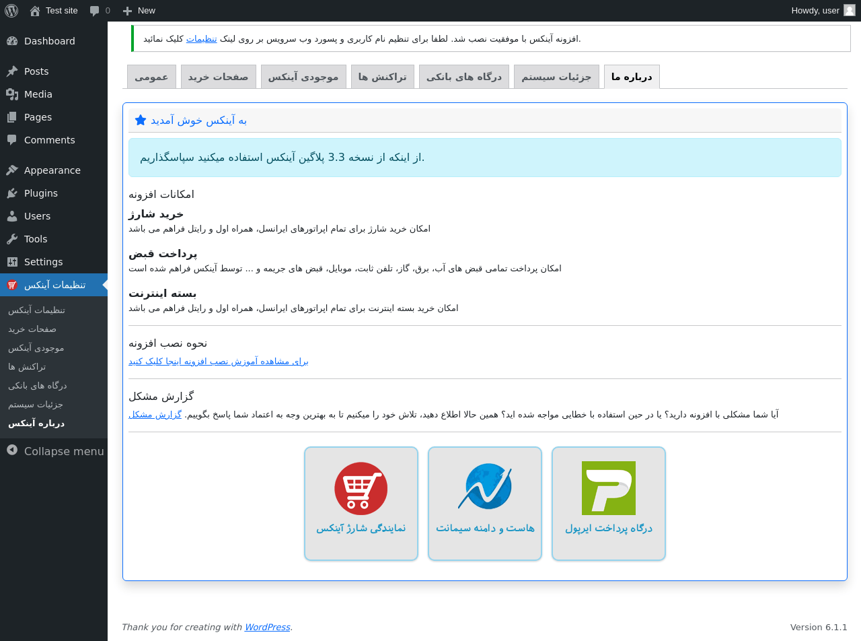Open the Plugins menu
Screen dimensions: 861x641
click(x=54, y=193)
